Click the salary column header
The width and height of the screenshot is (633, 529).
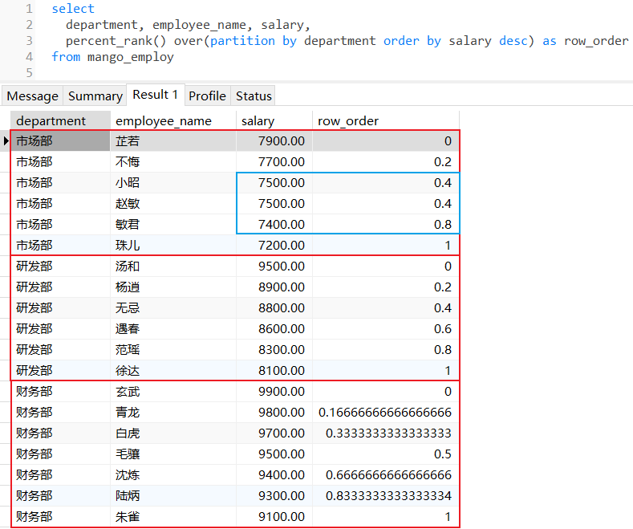274,120
